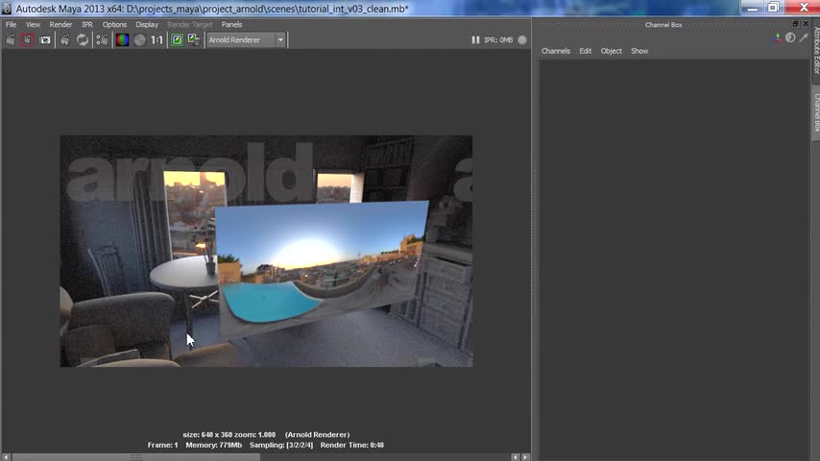Switch to the Attribute Editor side tab
Image resolution: width=820 pixels, height=461 pixels.
[x=816, y=51]
